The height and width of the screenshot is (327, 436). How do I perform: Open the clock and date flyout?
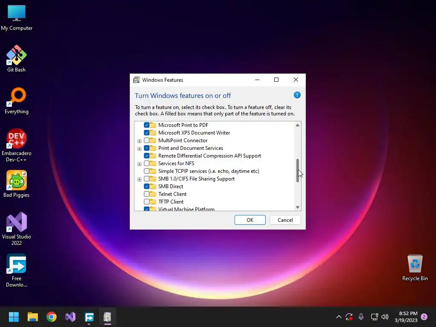point(406,317)
